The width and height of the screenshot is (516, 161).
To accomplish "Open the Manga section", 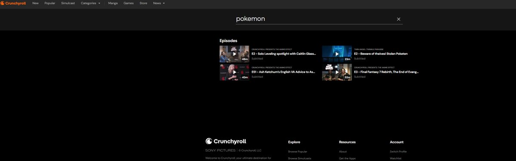I will [113, 3].
